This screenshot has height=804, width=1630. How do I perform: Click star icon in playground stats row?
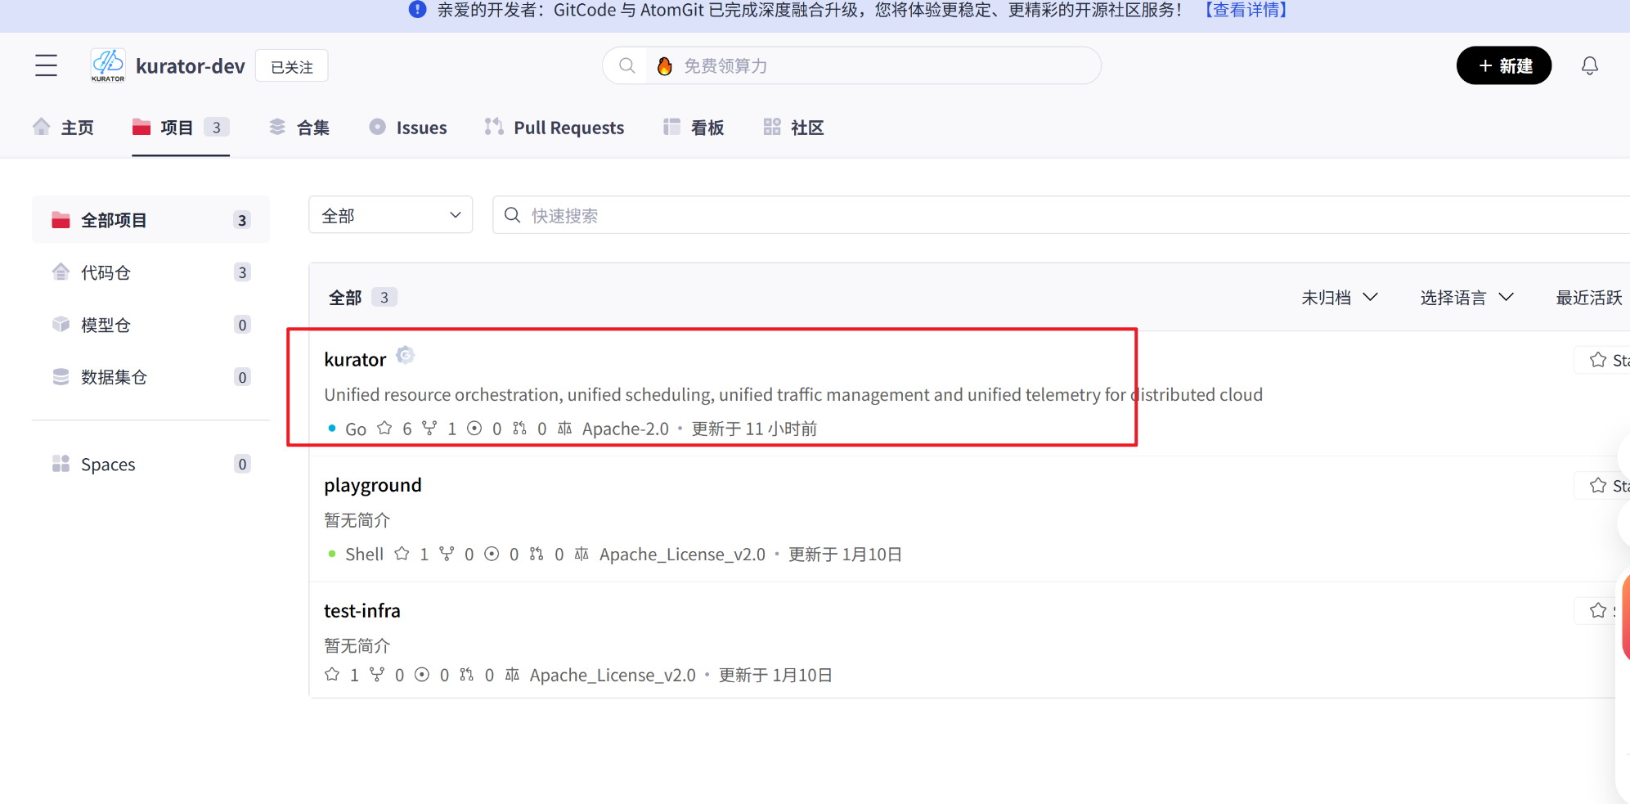[x=402, y=554]
